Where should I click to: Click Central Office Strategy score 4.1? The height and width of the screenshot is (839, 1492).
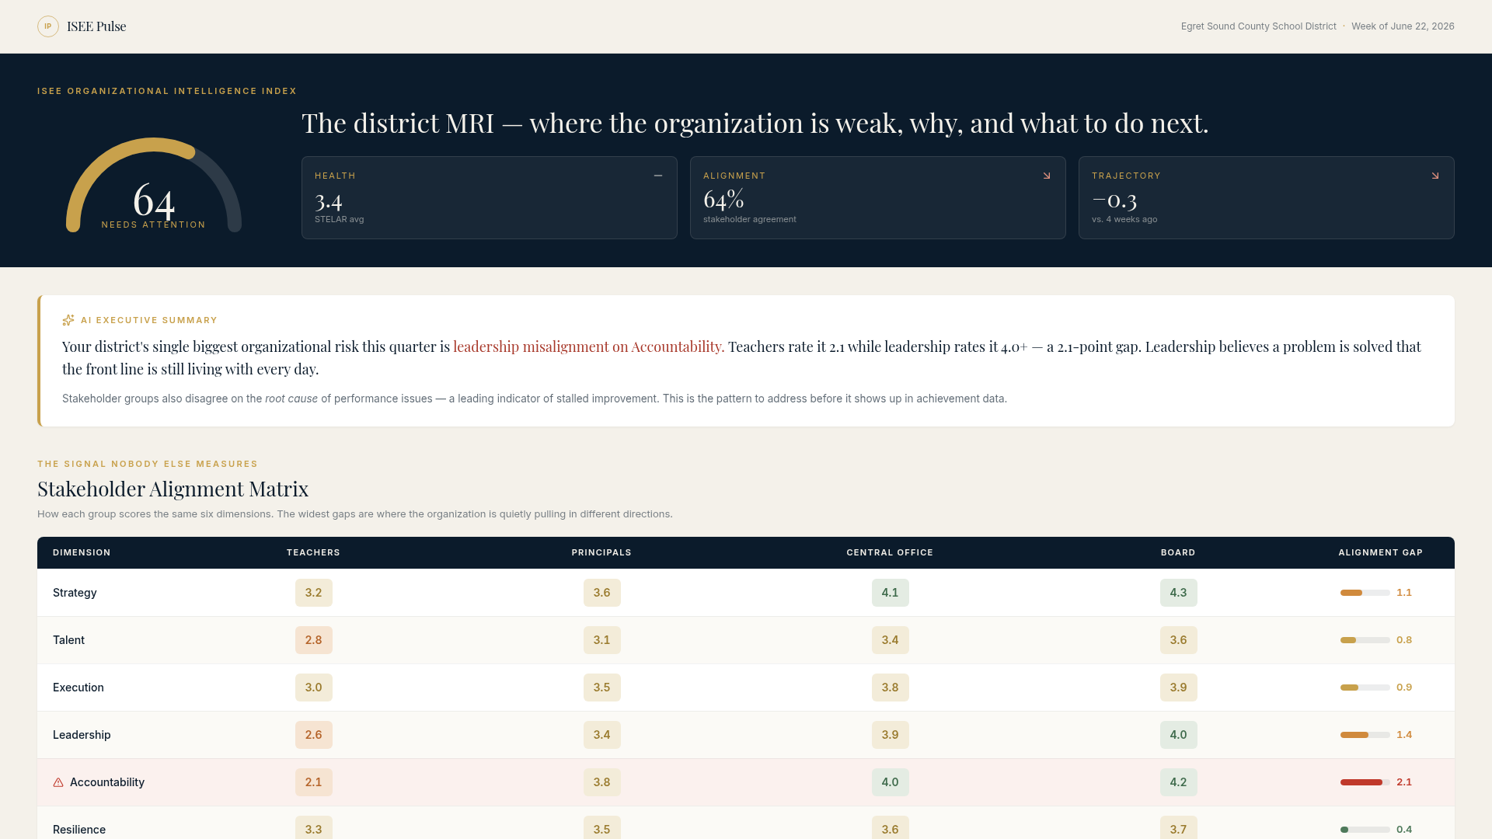pyautogui.click(x=890, y=593)
